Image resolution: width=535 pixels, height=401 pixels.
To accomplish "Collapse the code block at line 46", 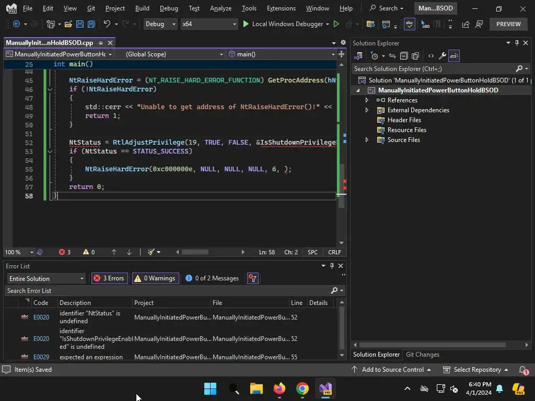I will [50, 89].
